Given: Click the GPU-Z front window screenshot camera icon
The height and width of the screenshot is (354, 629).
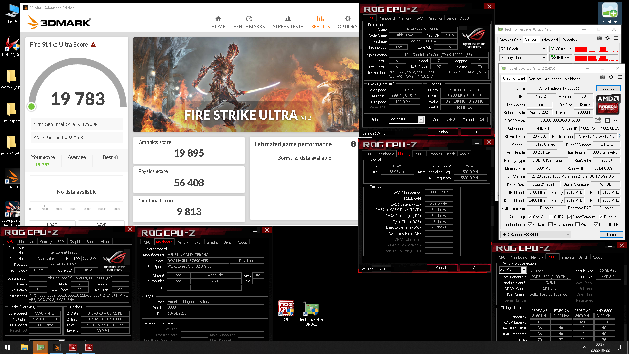Looking at the screenshot, I should (x=602, y=77).
